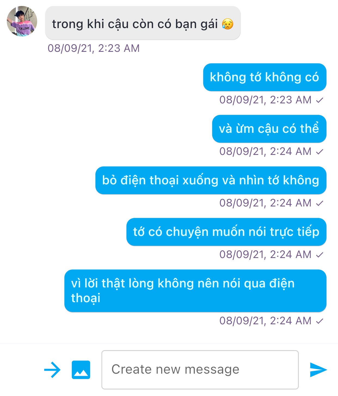Image resolution: width=338 pixels, height=396 pixels.
Task: Click the blue right-arrow icon
Action: pyautogui.click(x=52, y=370)
